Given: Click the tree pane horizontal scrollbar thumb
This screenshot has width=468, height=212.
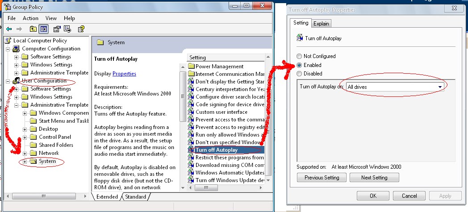Looking at the screenshot, I should coord(44,196).
